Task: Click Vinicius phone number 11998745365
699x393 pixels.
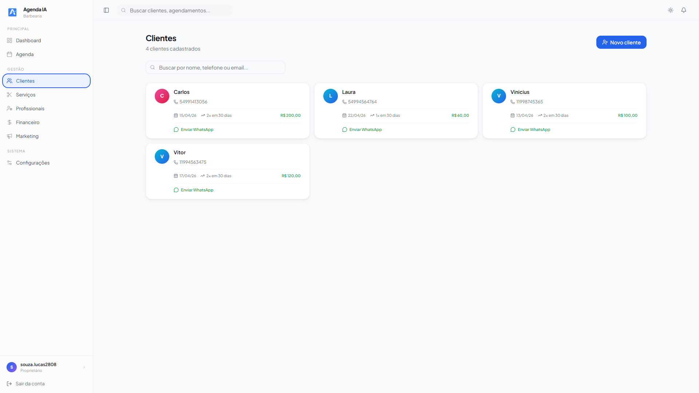Action: tap(529, 102)
